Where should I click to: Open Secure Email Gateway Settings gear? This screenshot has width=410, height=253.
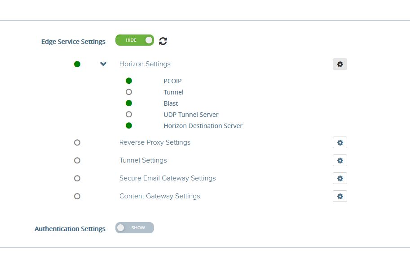[x=339, y=178]
